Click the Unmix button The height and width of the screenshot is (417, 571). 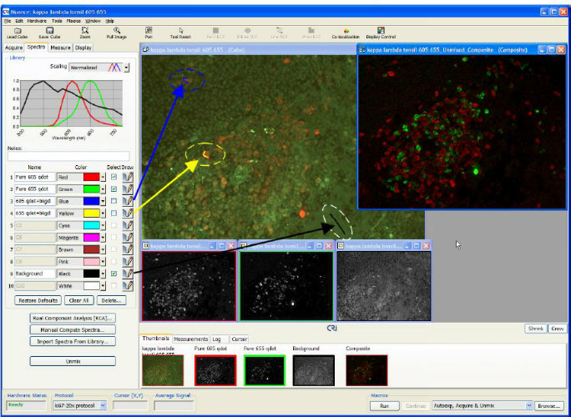tap(73, 361)
